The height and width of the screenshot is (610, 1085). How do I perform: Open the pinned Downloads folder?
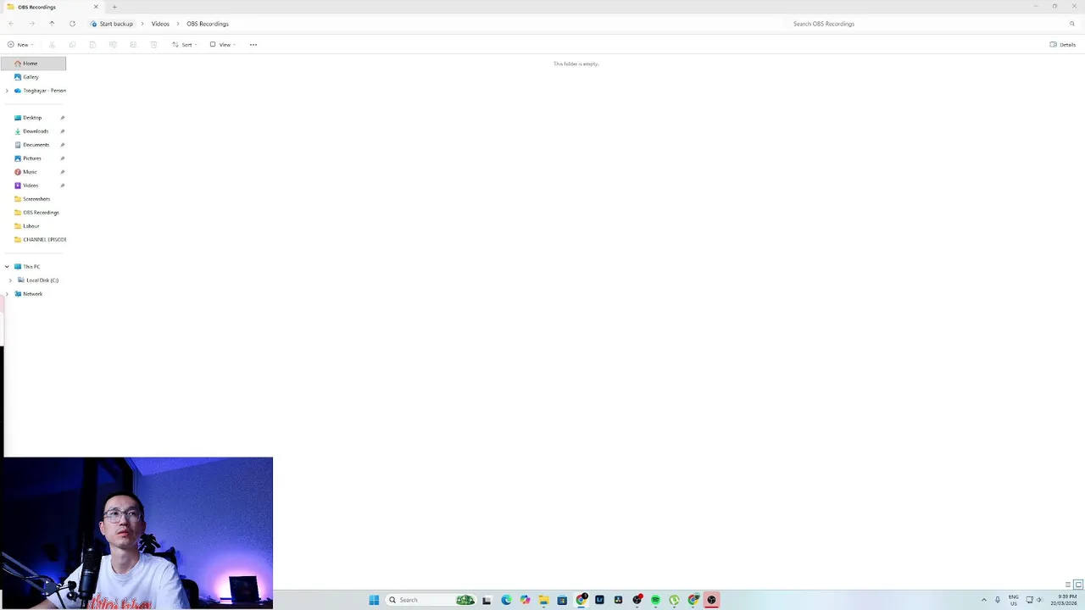coord(33,131)
